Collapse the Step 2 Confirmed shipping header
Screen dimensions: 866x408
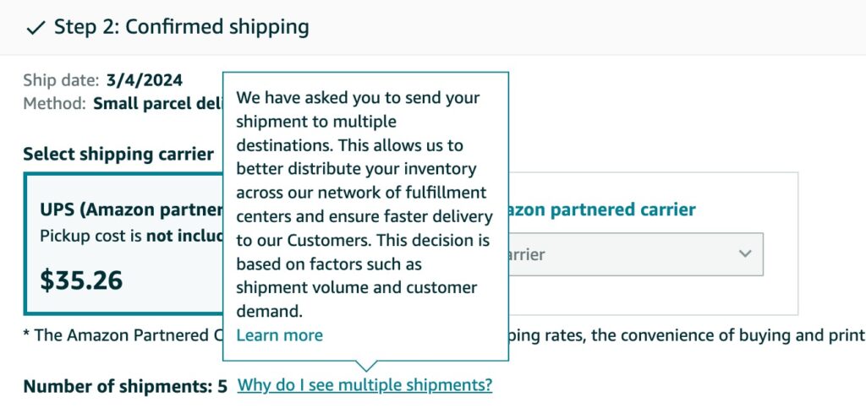click(181, 27)
